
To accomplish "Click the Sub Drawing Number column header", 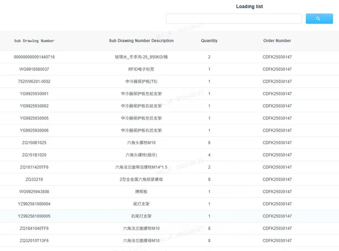I will [34, 41].
